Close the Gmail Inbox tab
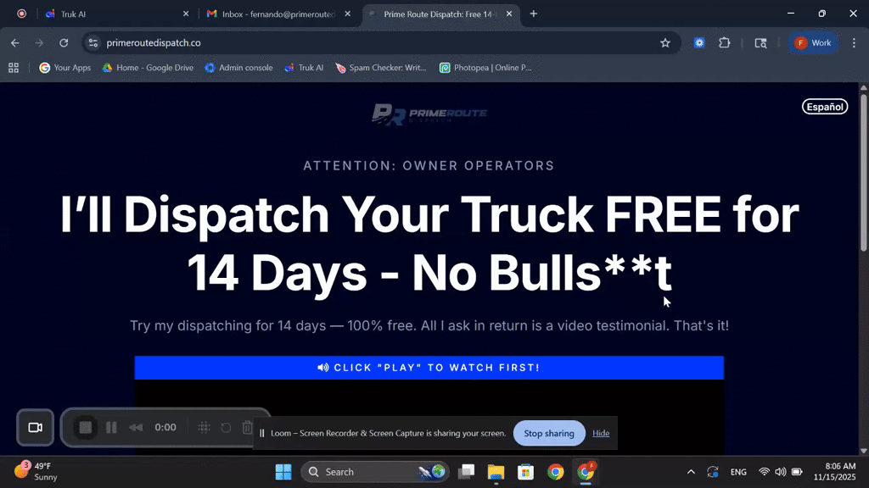869x488 pixels. click(x=347, y=14)
